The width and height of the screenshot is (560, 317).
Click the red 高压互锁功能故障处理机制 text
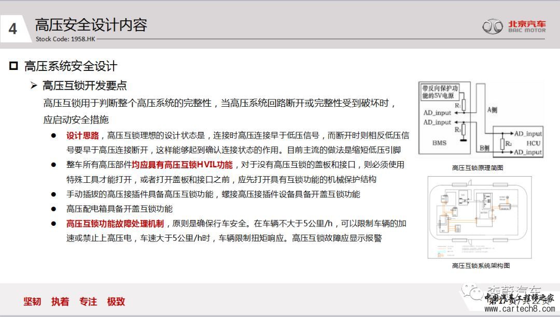click(115, 224)
